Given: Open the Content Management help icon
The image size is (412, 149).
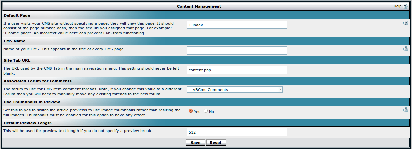Looking at the screenshot, I should (x=405, y=6).
